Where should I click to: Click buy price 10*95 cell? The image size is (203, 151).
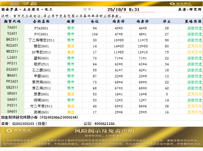(x=119, y=40)
